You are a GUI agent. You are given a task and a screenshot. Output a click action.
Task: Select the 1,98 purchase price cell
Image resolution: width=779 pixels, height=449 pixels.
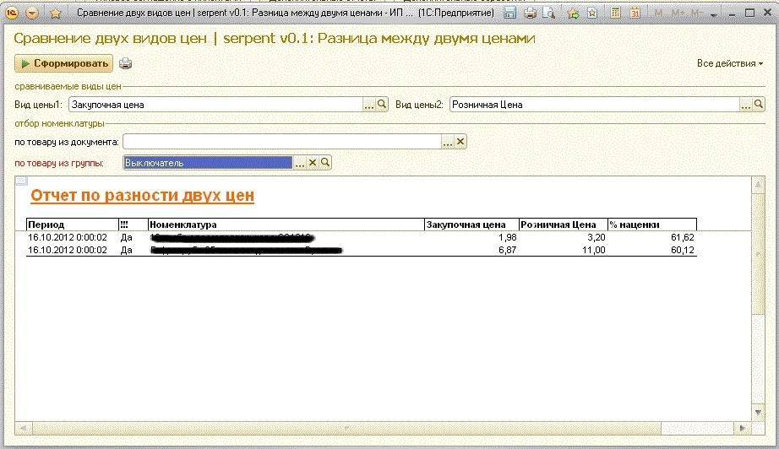pyautogui.click(x=471, y=238)
